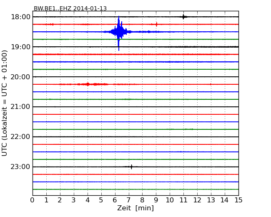Select x-axis tick label 14
Screen dimensions: 271x217
(x=224, y=200)
